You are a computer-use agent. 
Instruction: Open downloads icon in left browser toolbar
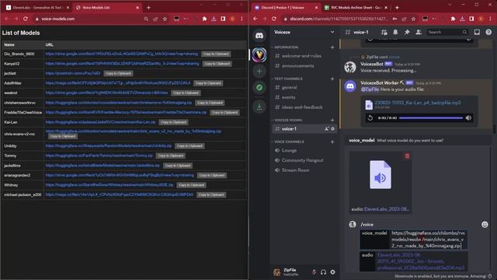point(214,19)
